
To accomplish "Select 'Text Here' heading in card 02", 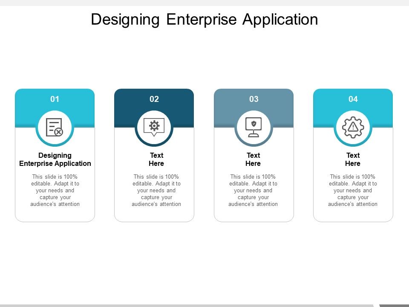I will (156, 159).
